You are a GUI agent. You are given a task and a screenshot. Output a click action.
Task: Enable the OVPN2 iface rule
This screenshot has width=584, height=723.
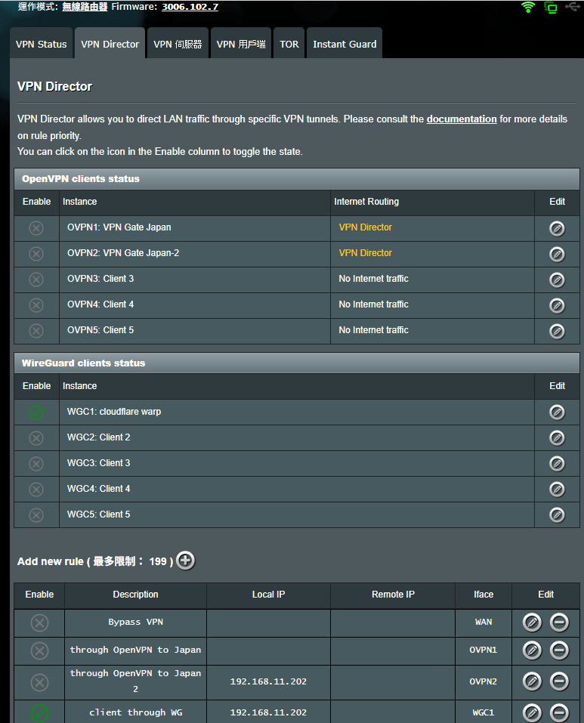39,682
